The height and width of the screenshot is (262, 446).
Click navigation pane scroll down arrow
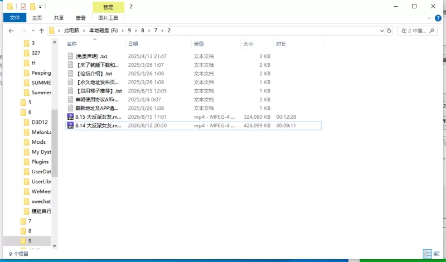[x=55, y=246]
